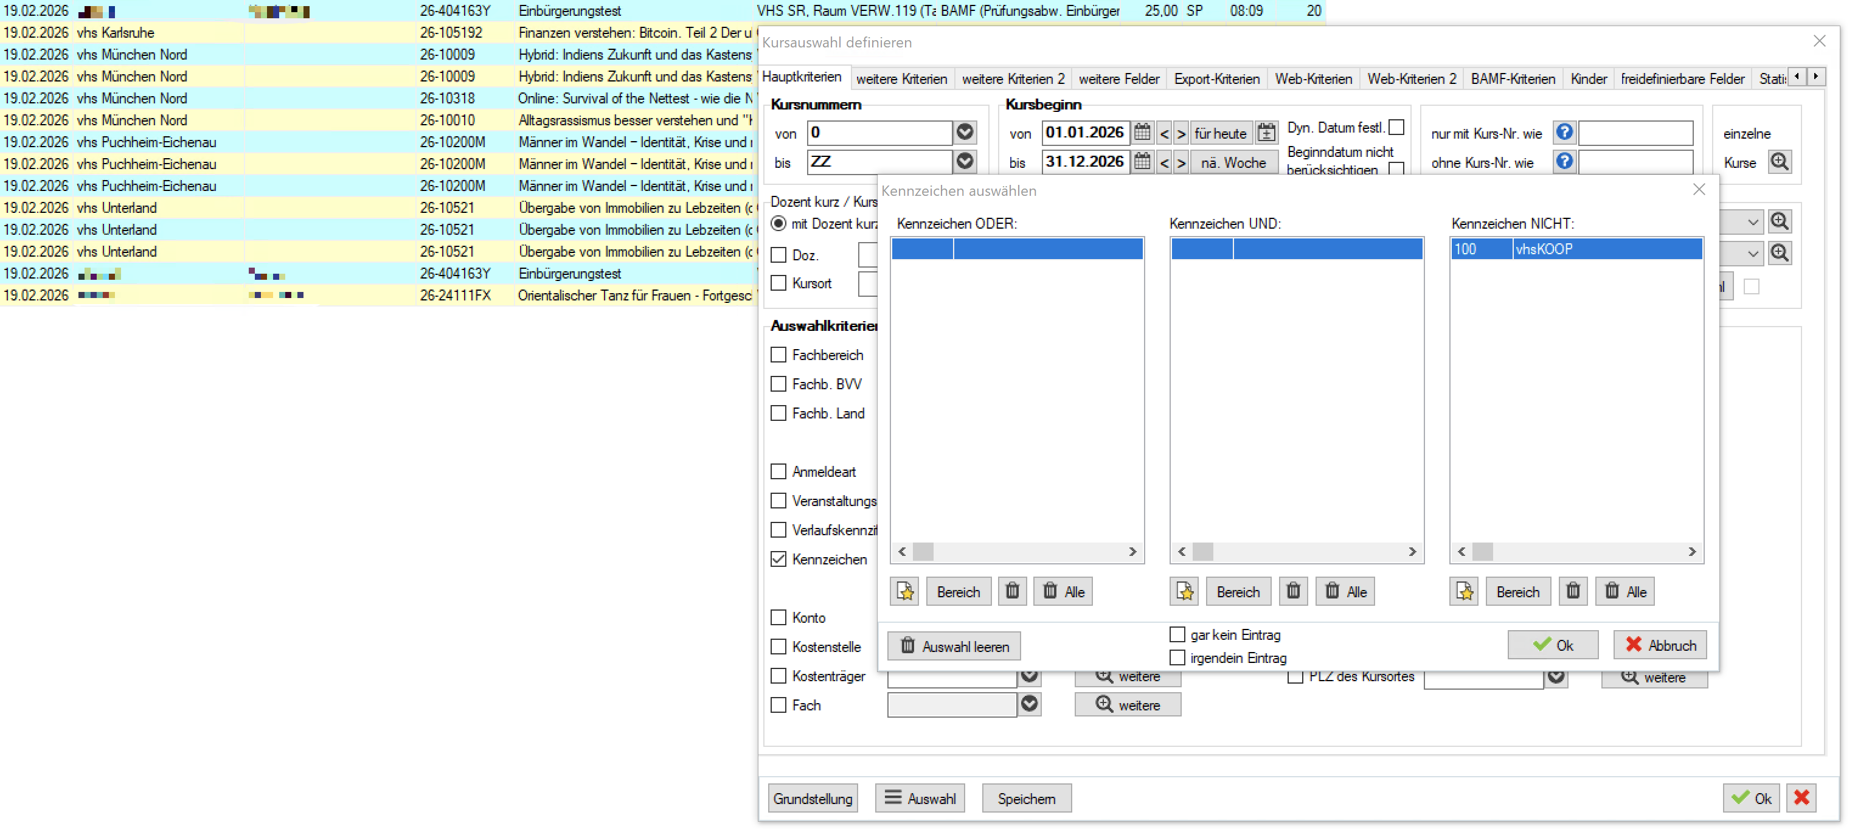Screen dimensions: 1855x829
Task: Click calendar plus-minus icon beside 'für heute'
Action: (1266, 133)
